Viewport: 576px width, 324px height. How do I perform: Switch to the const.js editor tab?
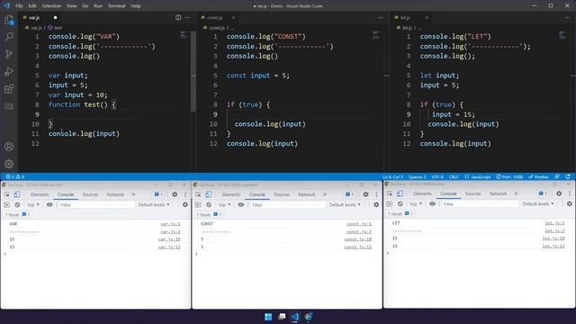(x=215, y=18)
